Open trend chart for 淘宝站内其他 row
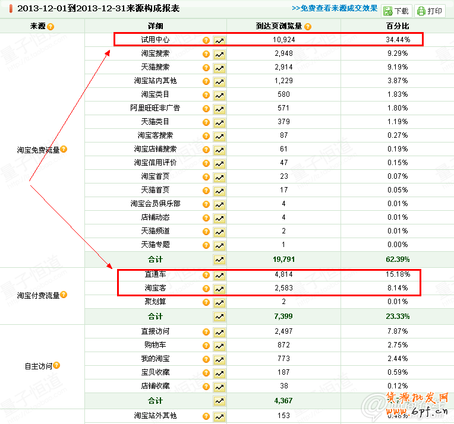Viewport: 454px width, 424px height. click(219, 81)
